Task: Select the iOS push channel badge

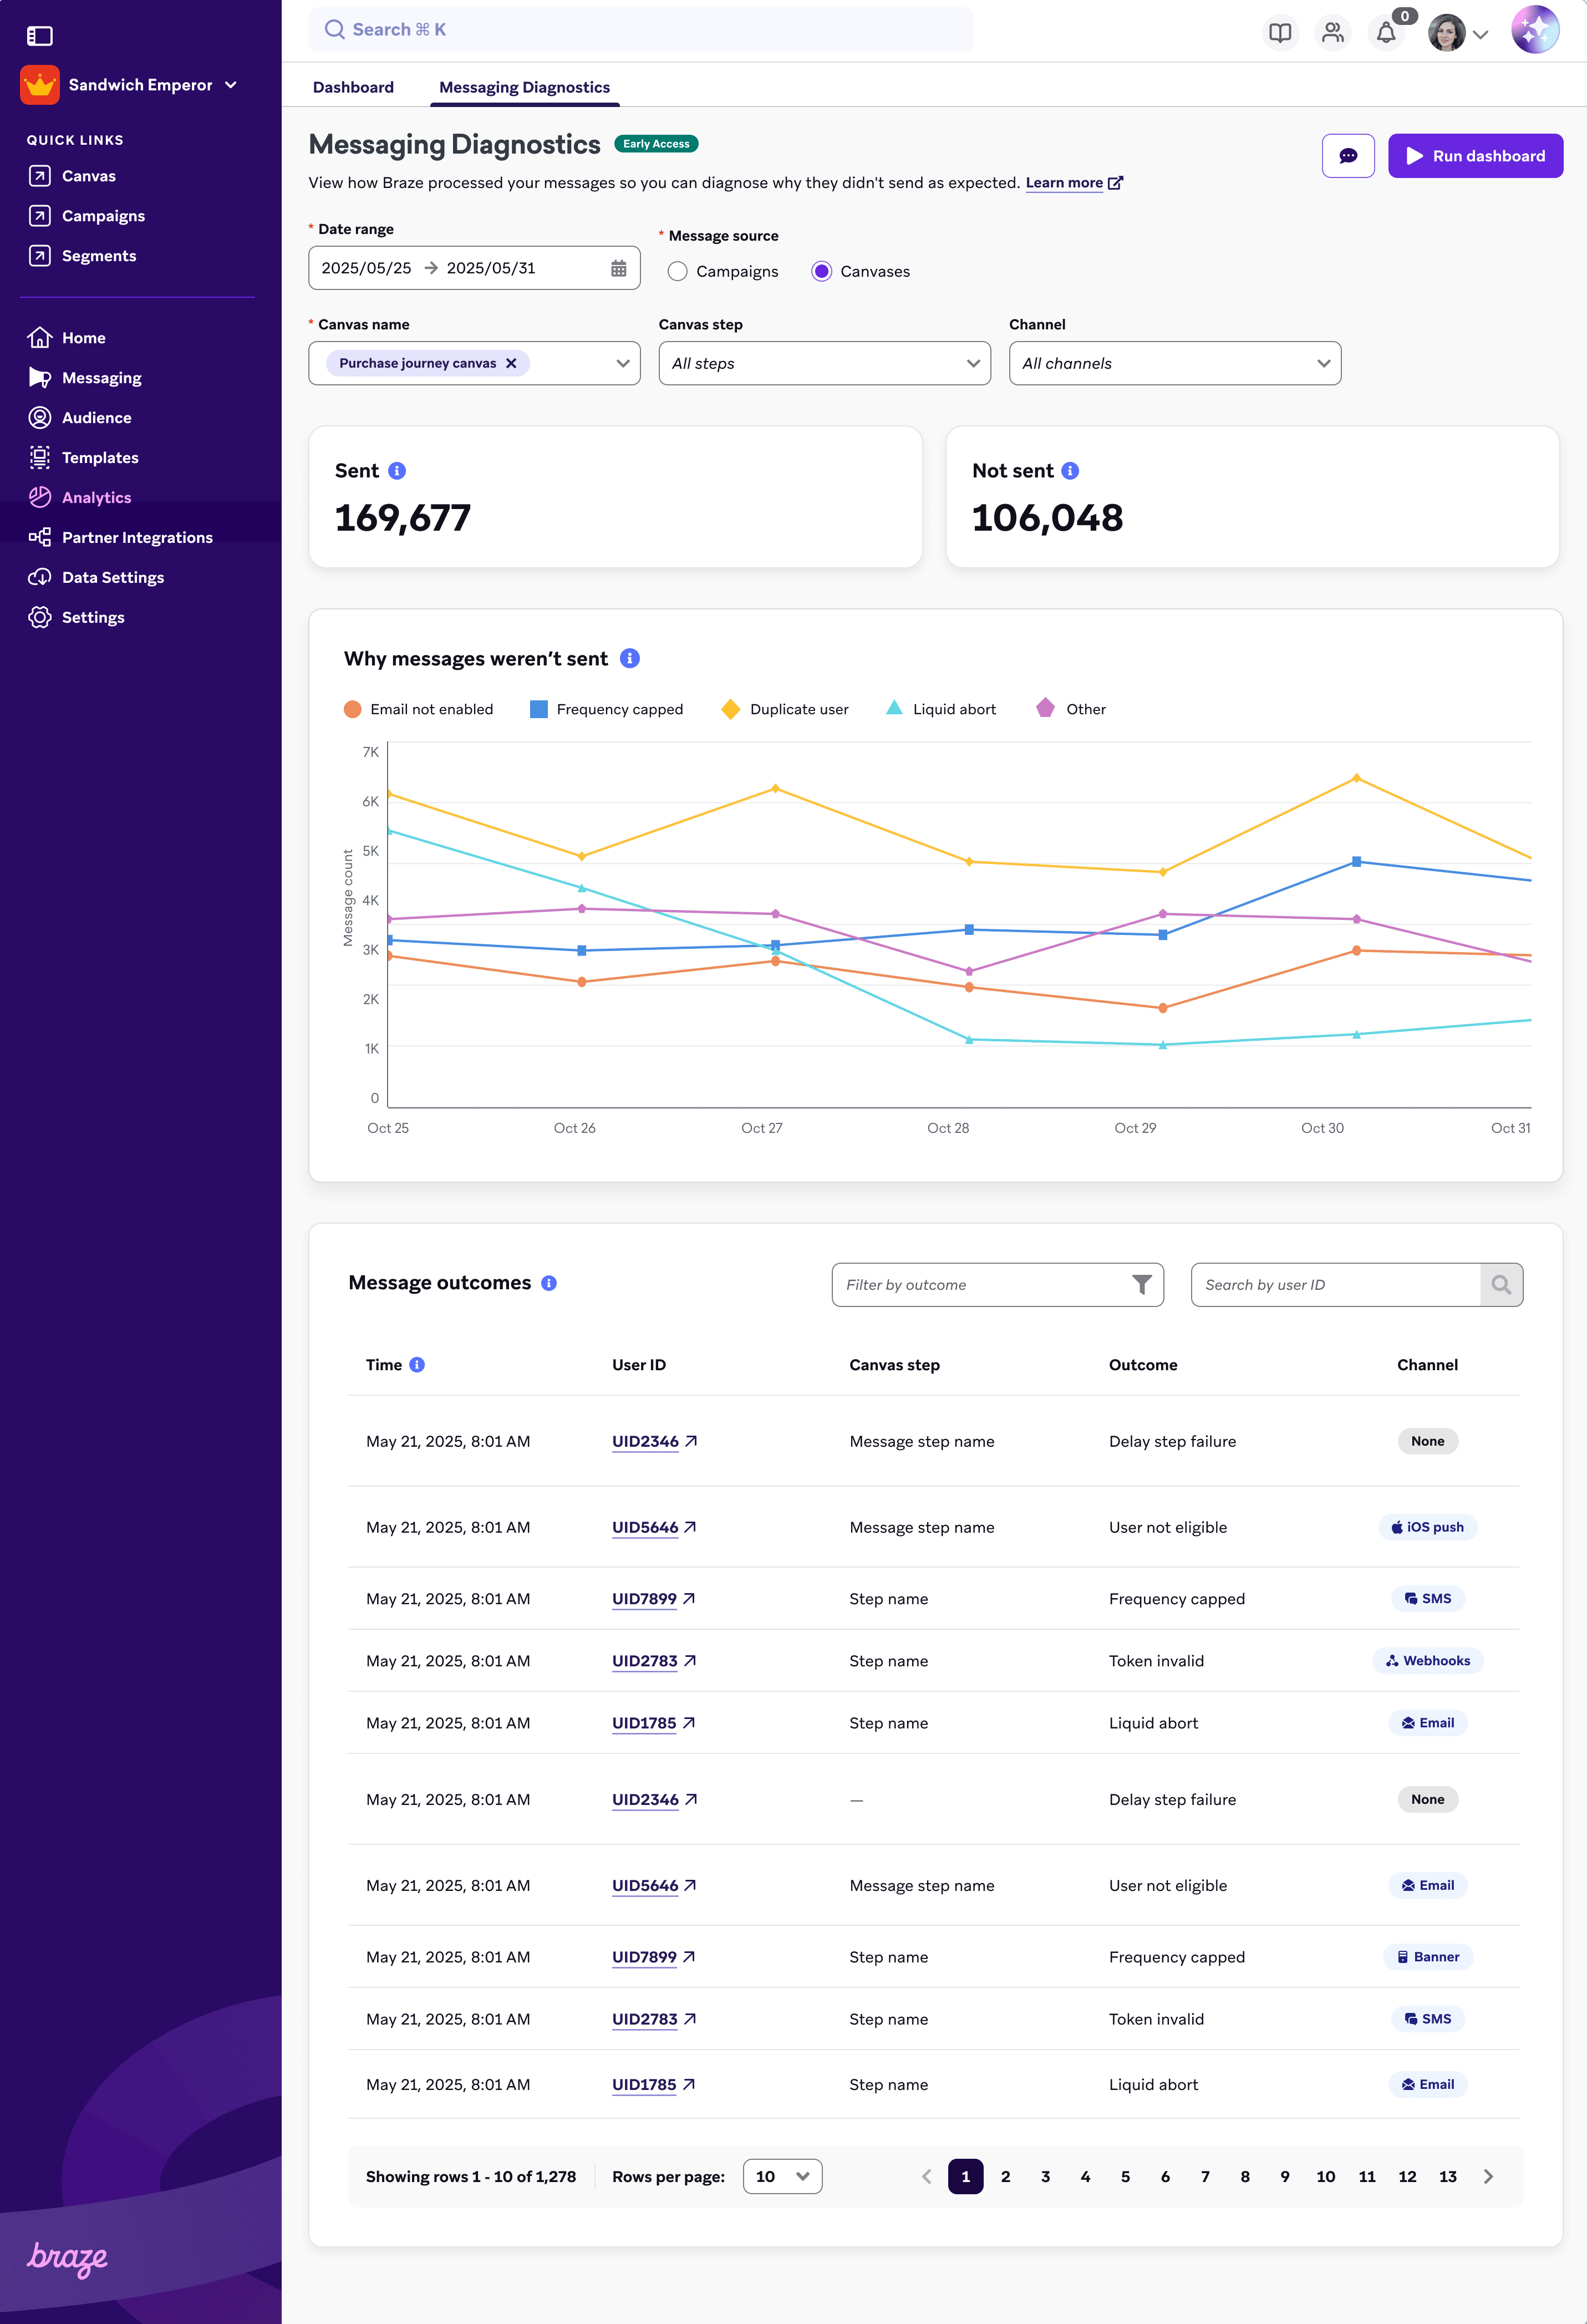Action: (1427, 1527)
